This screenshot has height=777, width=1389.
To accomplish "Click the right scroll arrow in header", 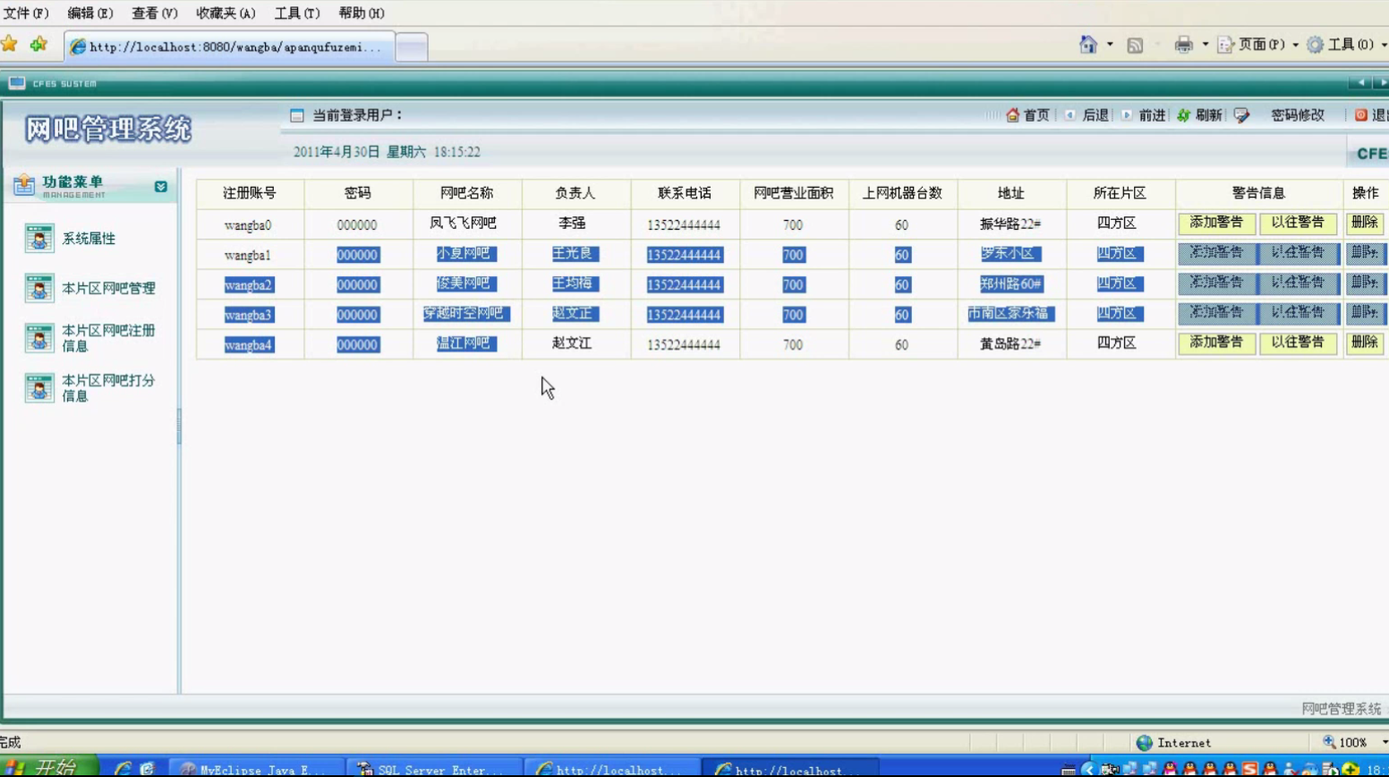I will [x=1381, y=83].
